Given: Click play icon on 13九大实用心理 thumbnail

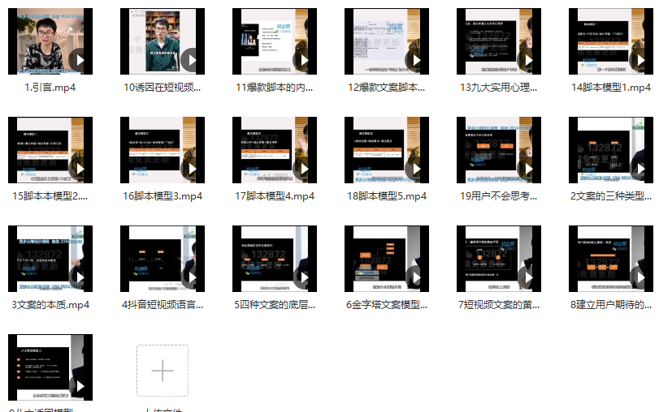Looking at the screenshot, I should (528, 60).
